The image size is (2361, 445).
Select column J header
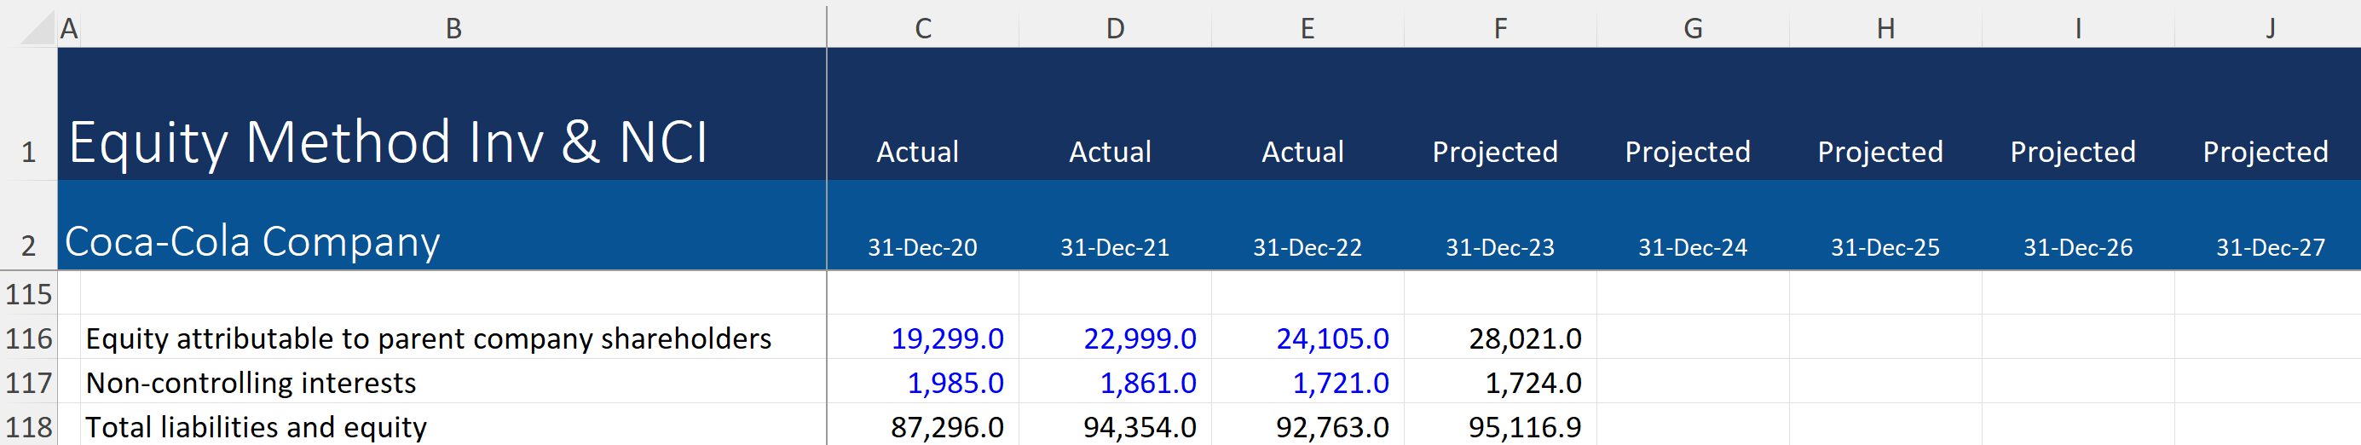2269,27
